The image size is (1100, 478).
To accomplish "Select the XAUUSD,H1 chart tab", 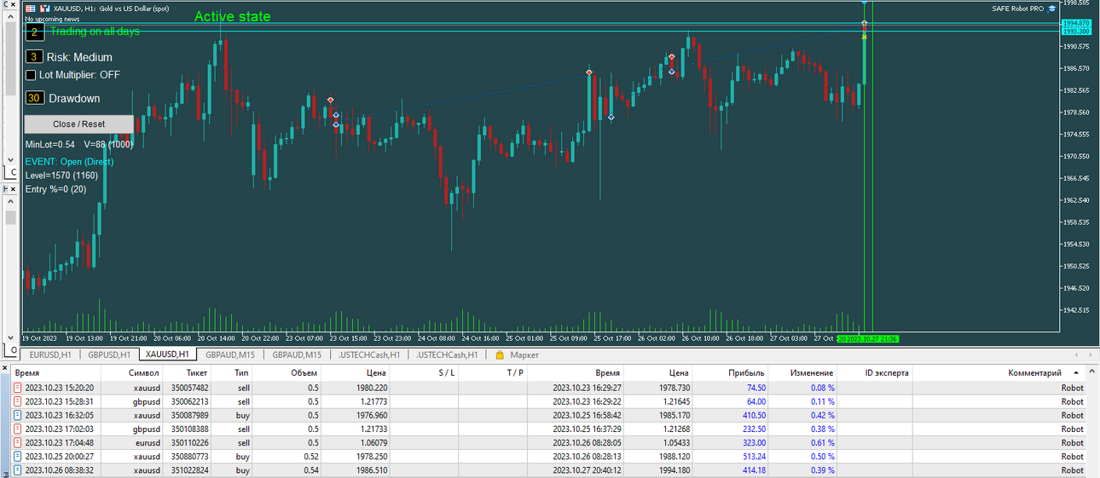I will click(167, 354).
